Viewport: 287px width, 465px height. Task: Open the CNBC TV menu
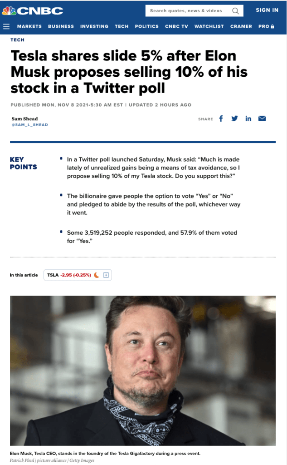tap(176, 26)
